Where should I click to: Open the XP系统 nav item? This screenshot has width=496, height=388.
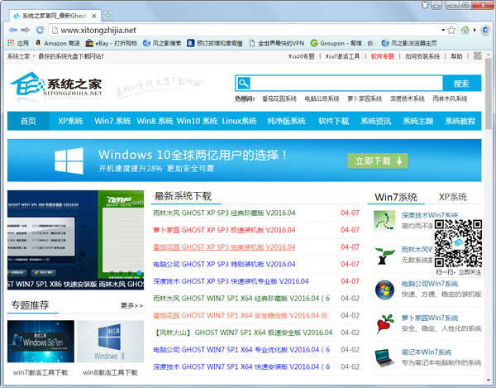[70, 121]
